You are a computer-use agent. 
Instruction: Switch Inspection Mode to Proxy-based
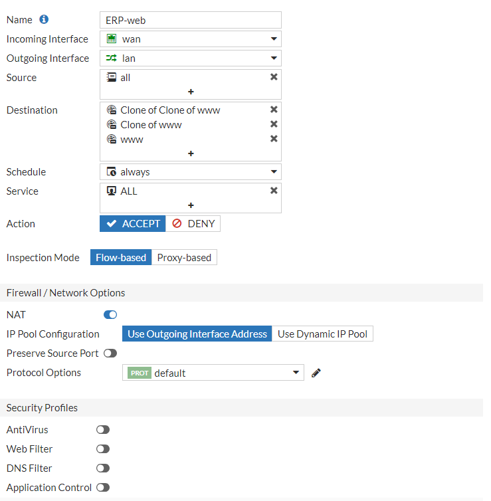(x=184, y=258)
